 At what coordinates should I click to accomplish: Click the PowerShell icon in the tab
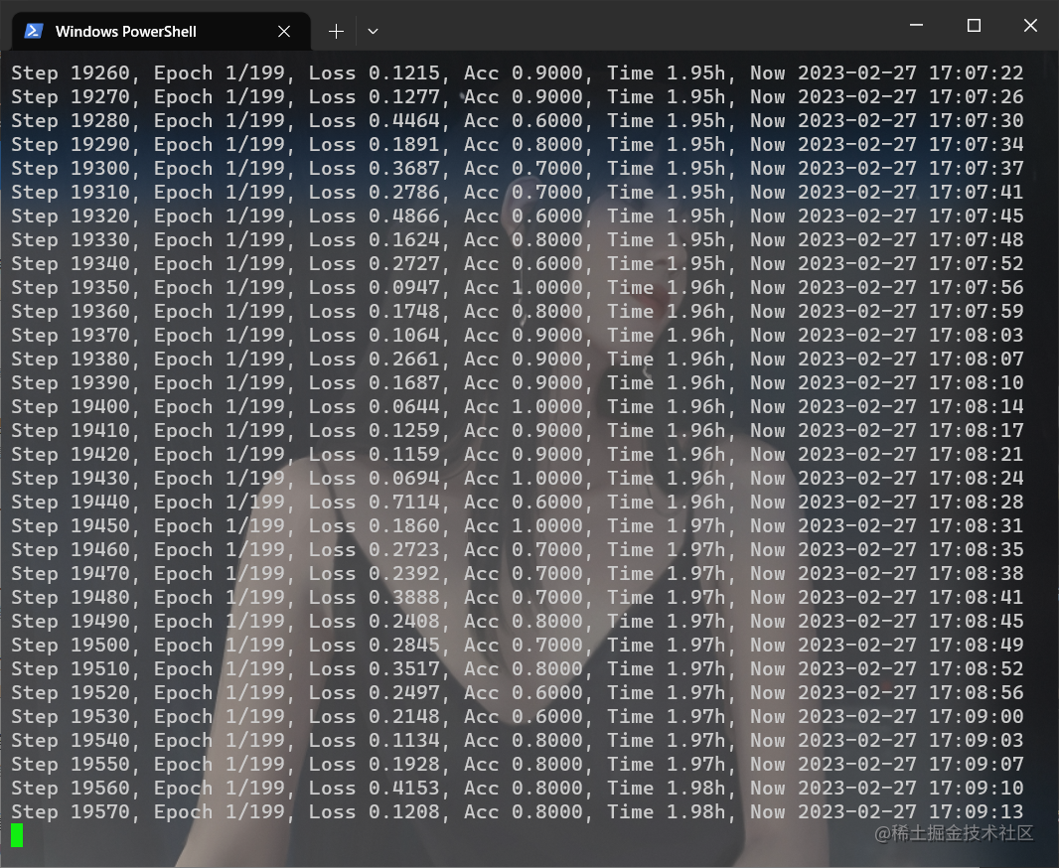34,31
